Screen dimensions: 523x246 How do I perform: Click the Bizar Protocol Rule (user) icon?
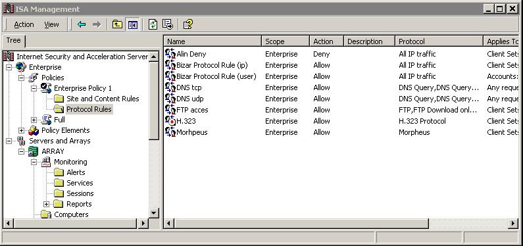coord(170,76)
